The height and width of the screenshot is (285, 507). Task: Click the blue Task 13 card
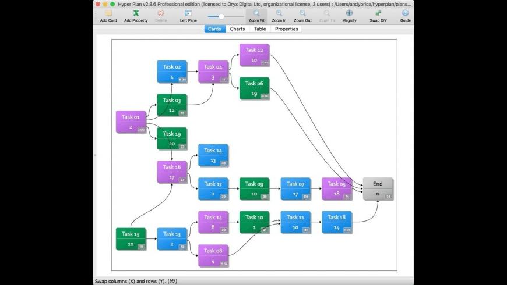click(x=172, y=239)
